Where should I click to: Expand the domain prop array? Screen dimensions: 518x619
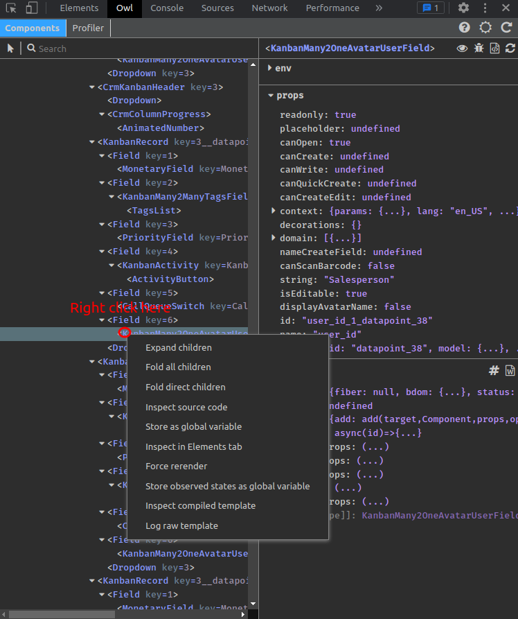coord(274,238)
